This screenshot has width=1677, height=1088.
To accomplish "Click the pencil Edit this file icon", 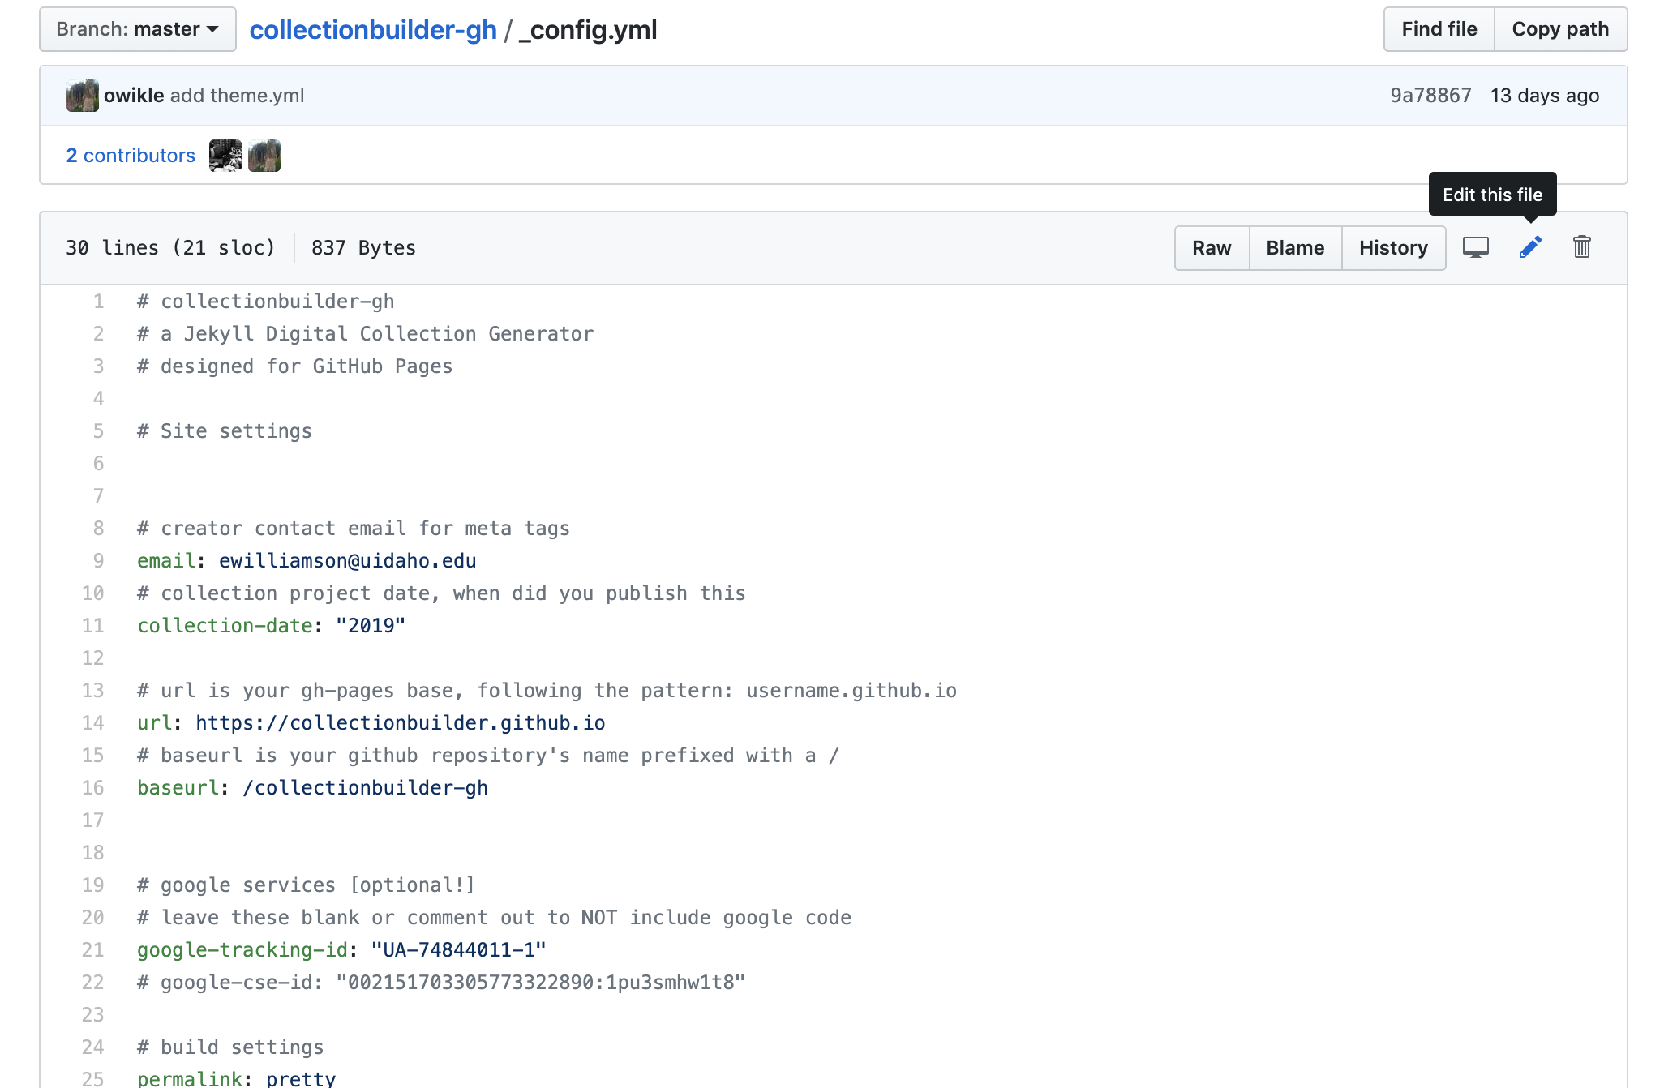I will pyautogui.click(x=1529, y=247).
